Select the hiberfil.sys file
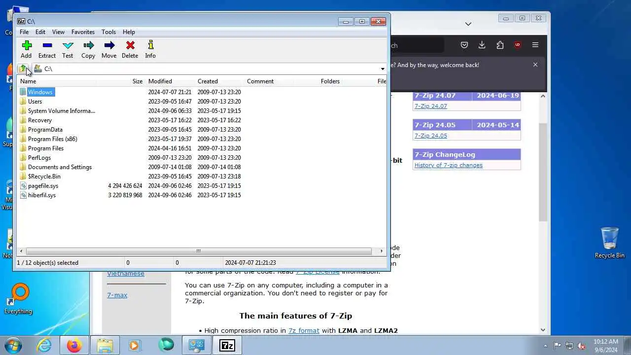This screenshot has width=631, height=355. point(42,195)
